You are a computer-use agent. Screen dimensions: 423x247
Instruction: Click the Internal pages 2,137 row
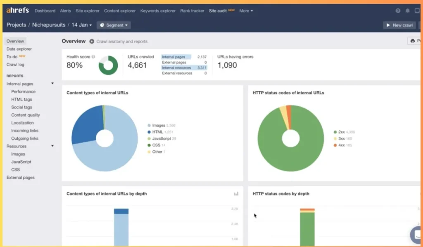[x=184, y=57]
